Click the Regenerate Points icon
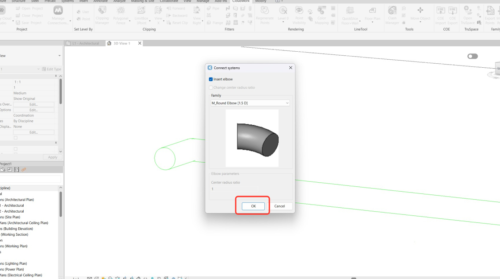The width and height of the screenshot is (500, 279). 265,15
